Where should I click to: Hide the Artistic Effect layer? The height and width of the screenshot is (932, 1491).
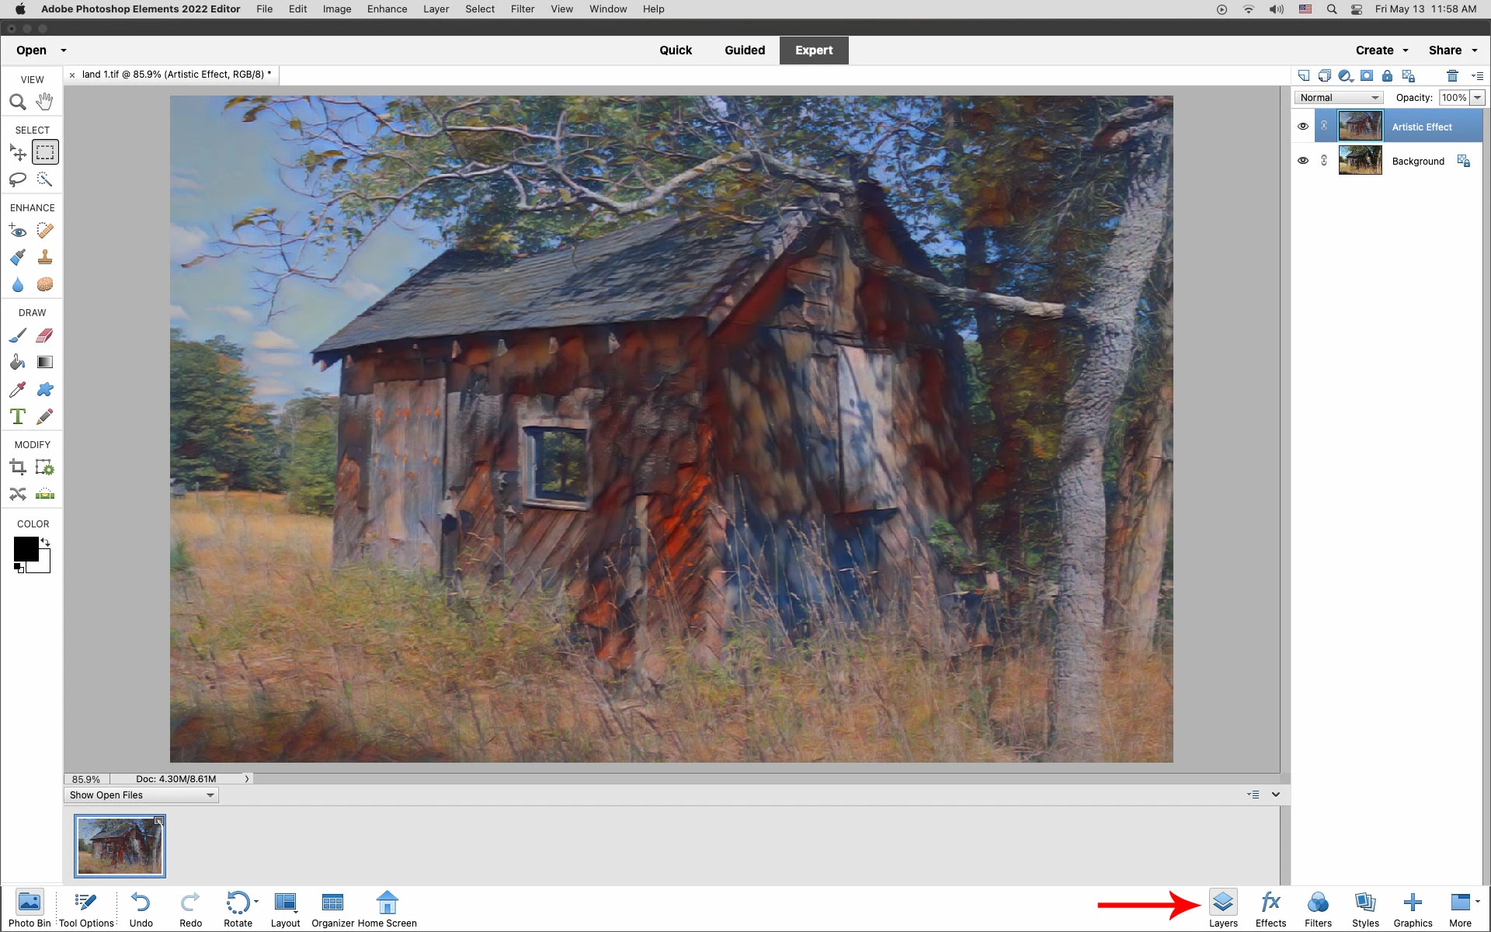coord(1303,127)
